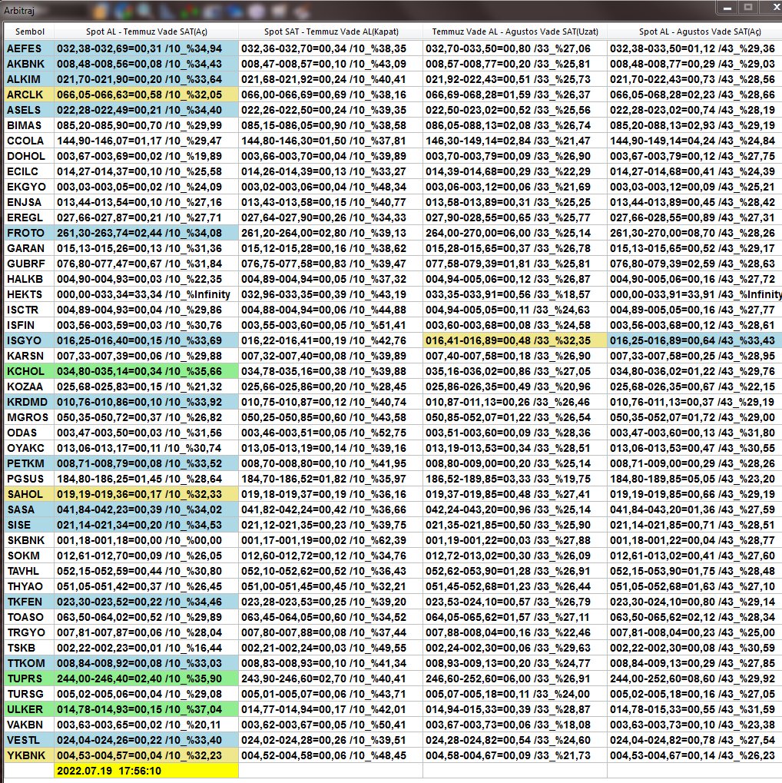Click the DOHOL cell '003,67-003,69=00,02 /10_%19,89'

tap(146, 156)
